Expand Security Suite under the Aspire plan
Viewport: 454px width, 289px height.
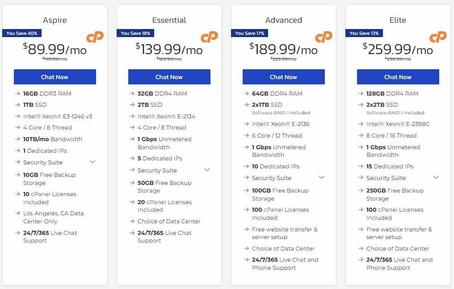[x=93, y=163]
